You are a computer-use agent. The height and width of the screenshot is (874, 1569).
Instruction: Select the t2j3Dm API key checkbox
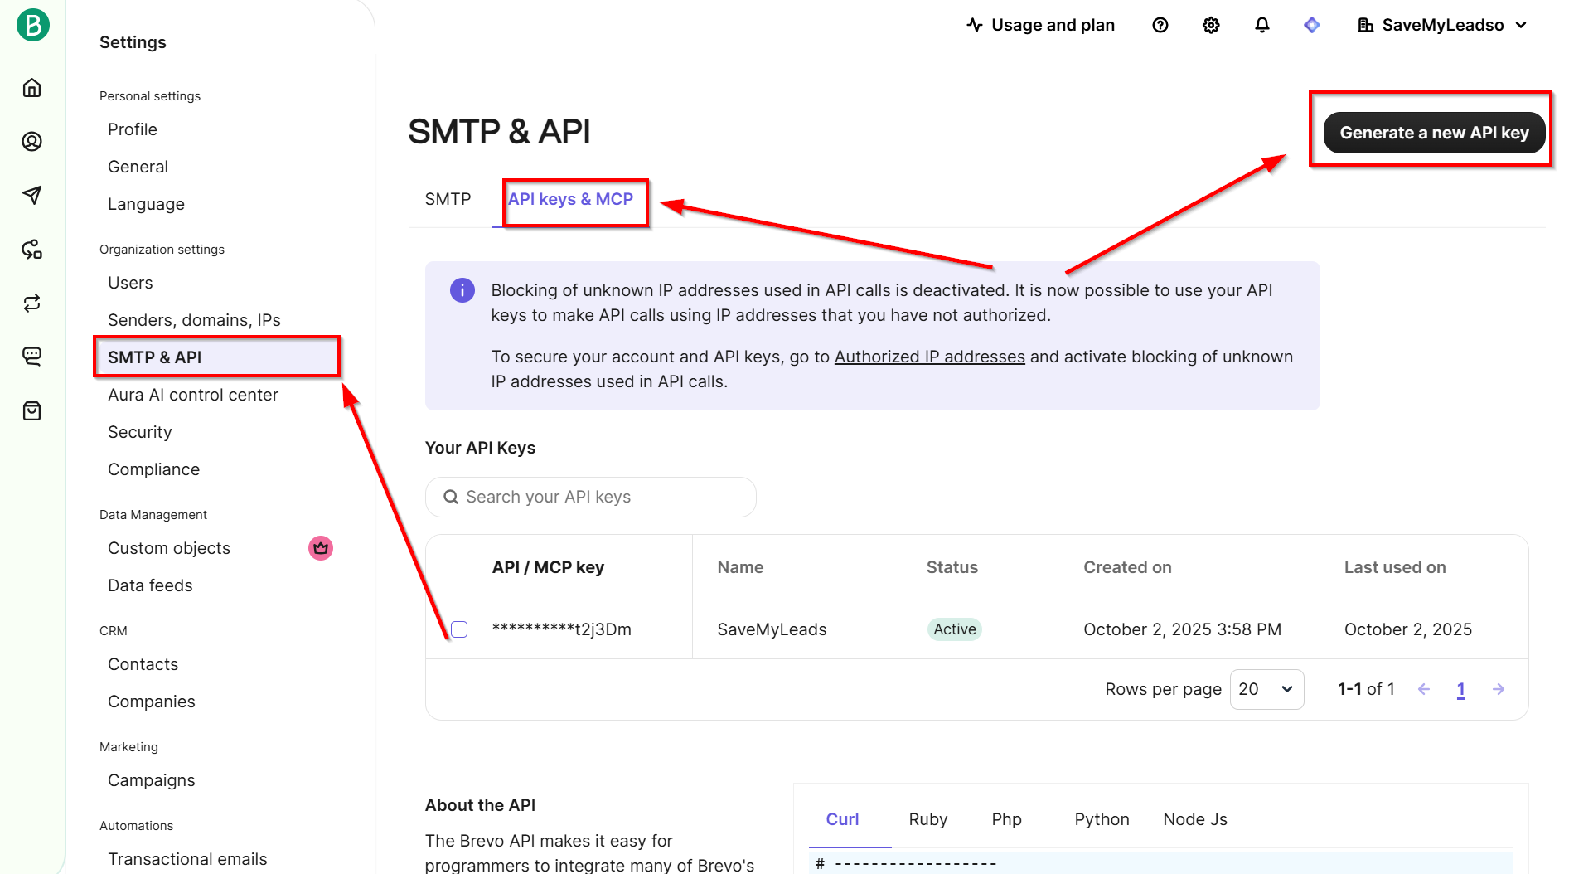coord(459,629)
